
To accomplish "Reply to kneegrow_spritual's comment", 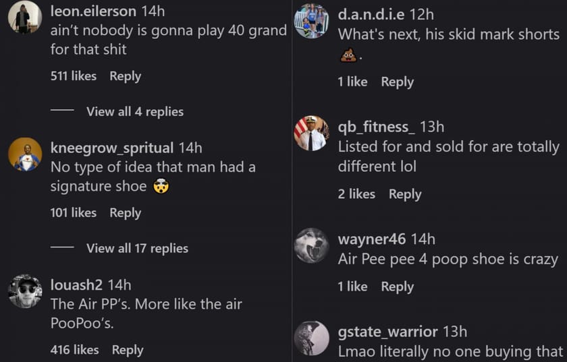I will (x=125, y=213).
